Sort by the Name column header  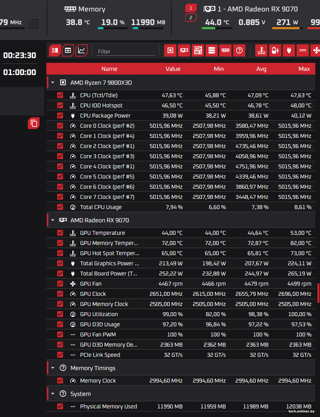click(x=109, y=69)
